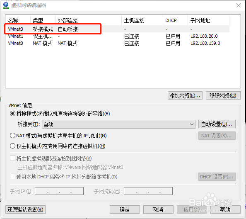Click the 移除网络(O) button
The height and width of the screenshot is (219, 246).
click(x=223, y=95)
